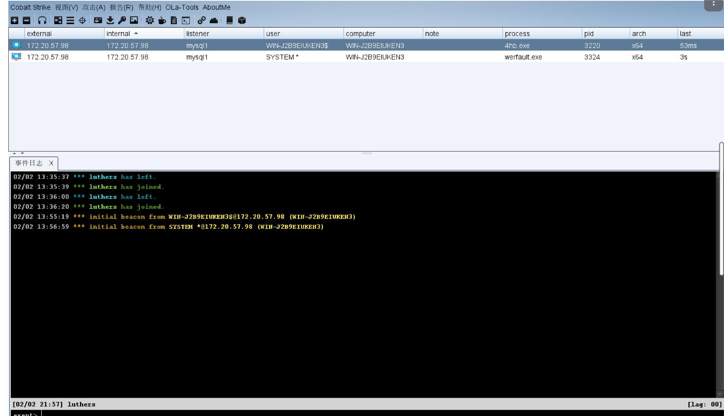Sort by the user column header
Screen dimensions: 724x416
[304, 34]
